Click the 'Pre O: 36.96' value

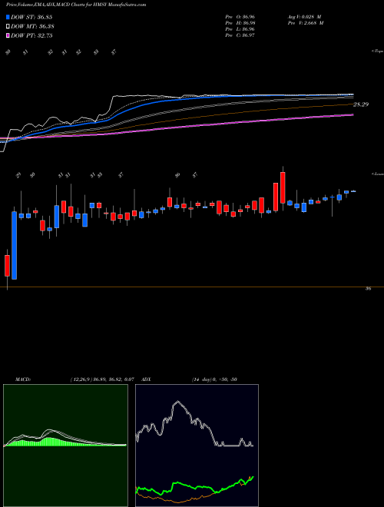click(x=242, y=16)
